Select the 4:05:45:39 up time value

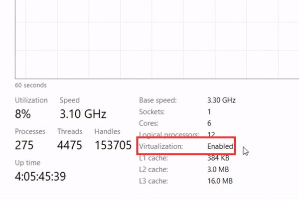point(40,176)
